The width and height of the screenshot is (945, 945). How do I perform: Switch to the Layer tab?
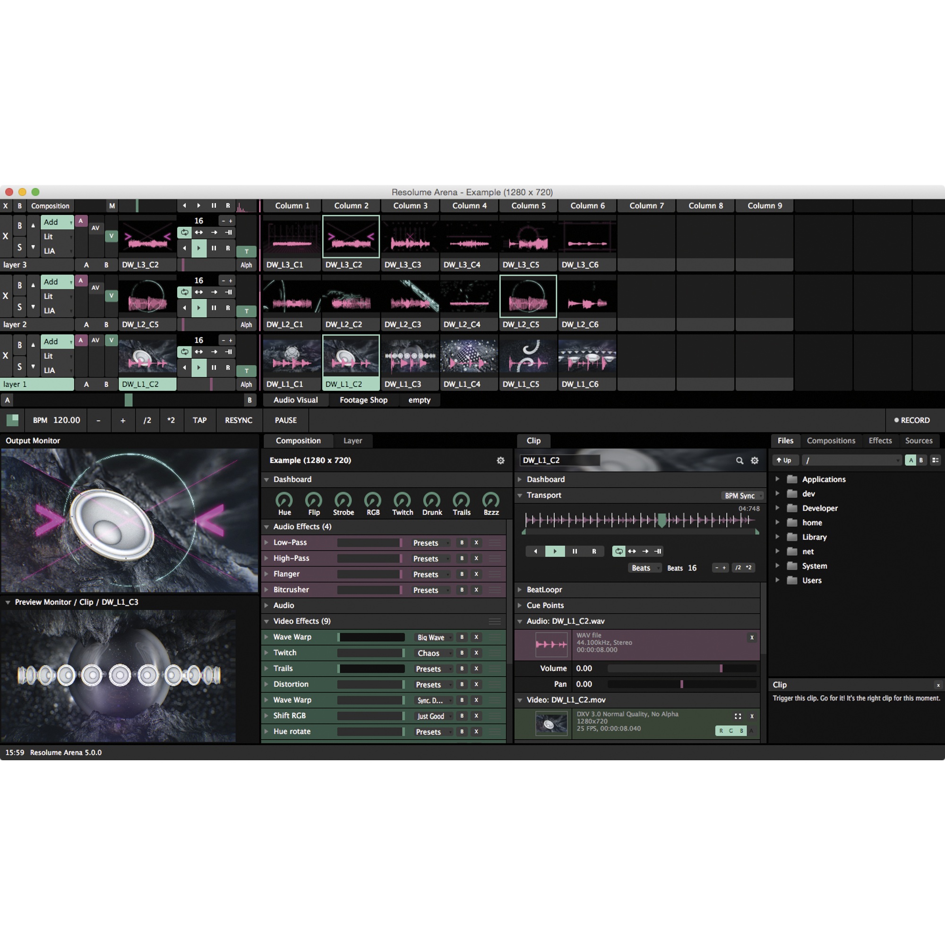(353, 440)
